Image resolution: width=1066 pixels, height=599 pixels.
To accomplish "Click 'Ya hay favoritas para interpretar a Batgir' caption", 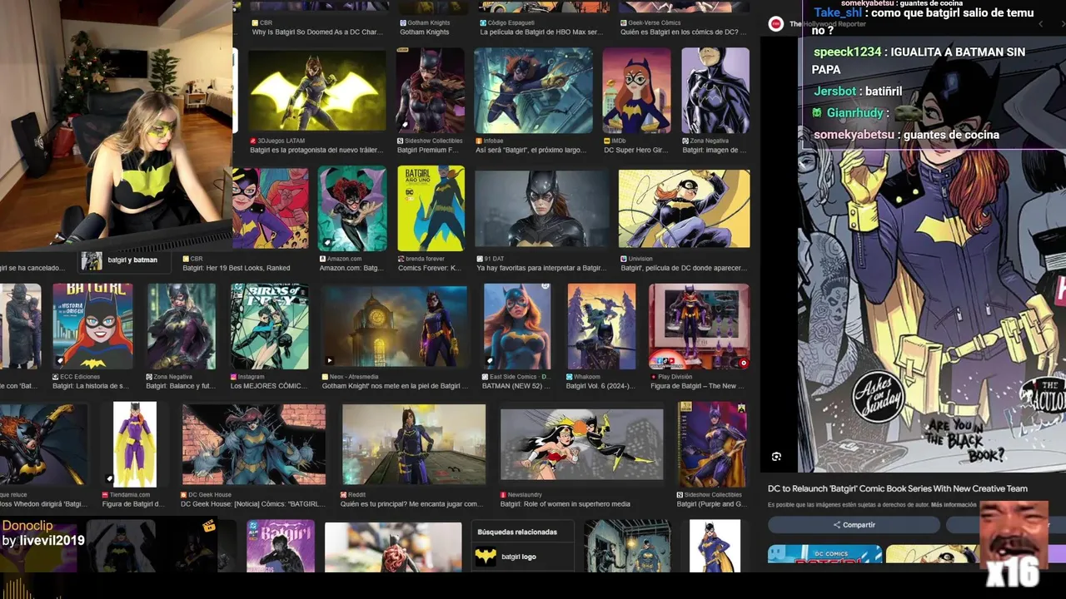I will click(541, 269).
